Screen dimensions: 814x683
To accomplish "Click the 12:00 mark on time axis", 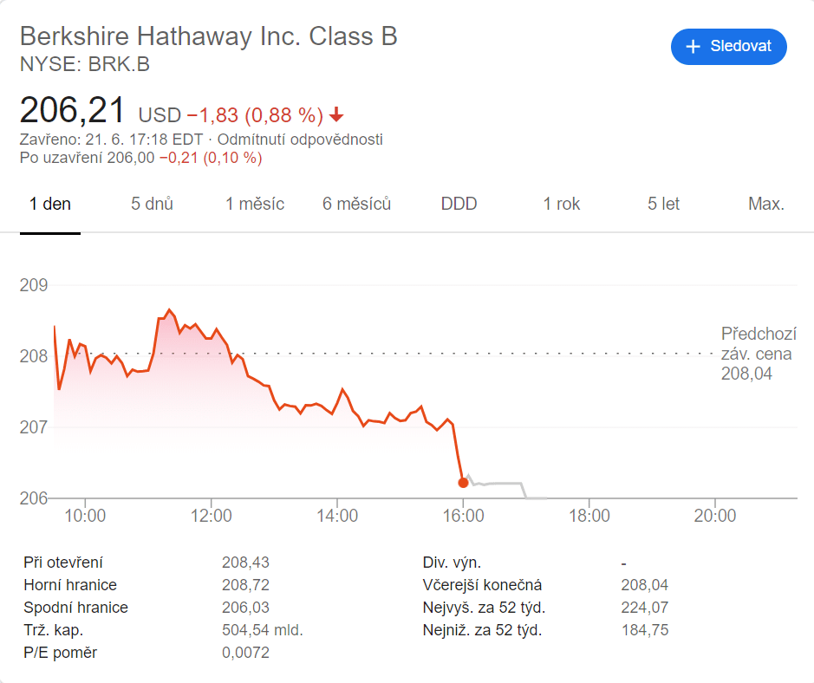I will coord(212,516).
